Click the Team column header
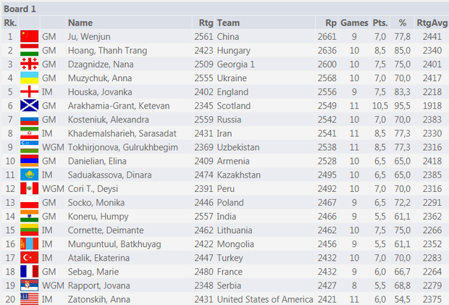The image size is (449, 305). (228, 23)
